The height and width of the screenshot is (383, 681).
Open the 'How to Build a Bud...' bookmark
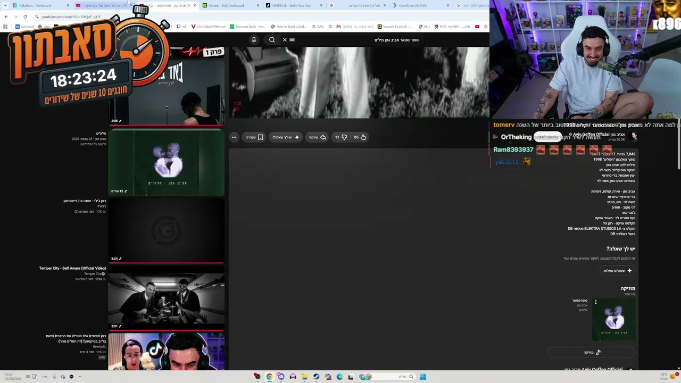coord(288,27)
